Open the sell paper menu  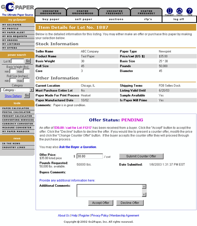84,19
